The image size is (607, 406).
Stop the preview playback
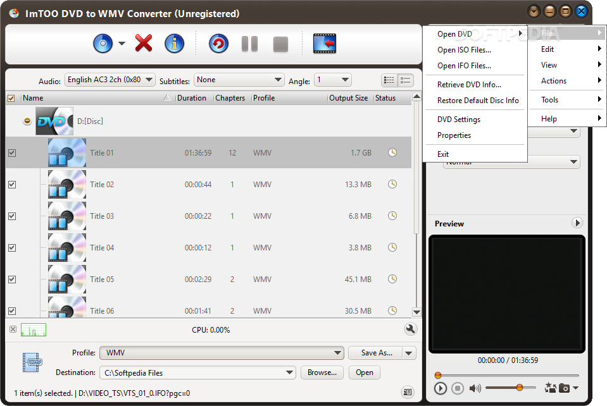coord(458,388)
